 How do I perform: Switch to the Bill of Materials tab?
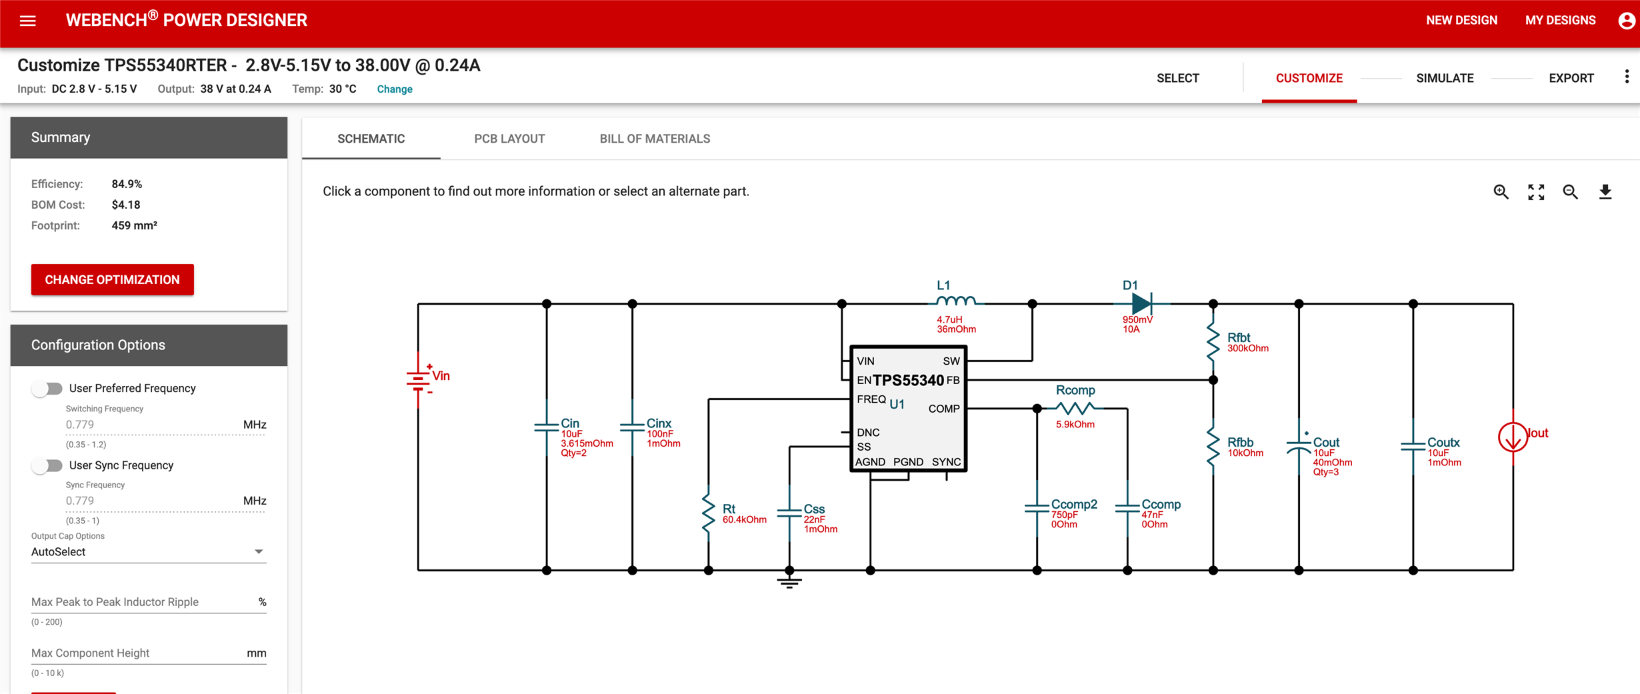[655, 139]
